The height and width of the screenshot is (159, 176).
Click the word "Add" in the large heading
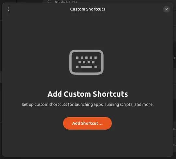[55, 94]
